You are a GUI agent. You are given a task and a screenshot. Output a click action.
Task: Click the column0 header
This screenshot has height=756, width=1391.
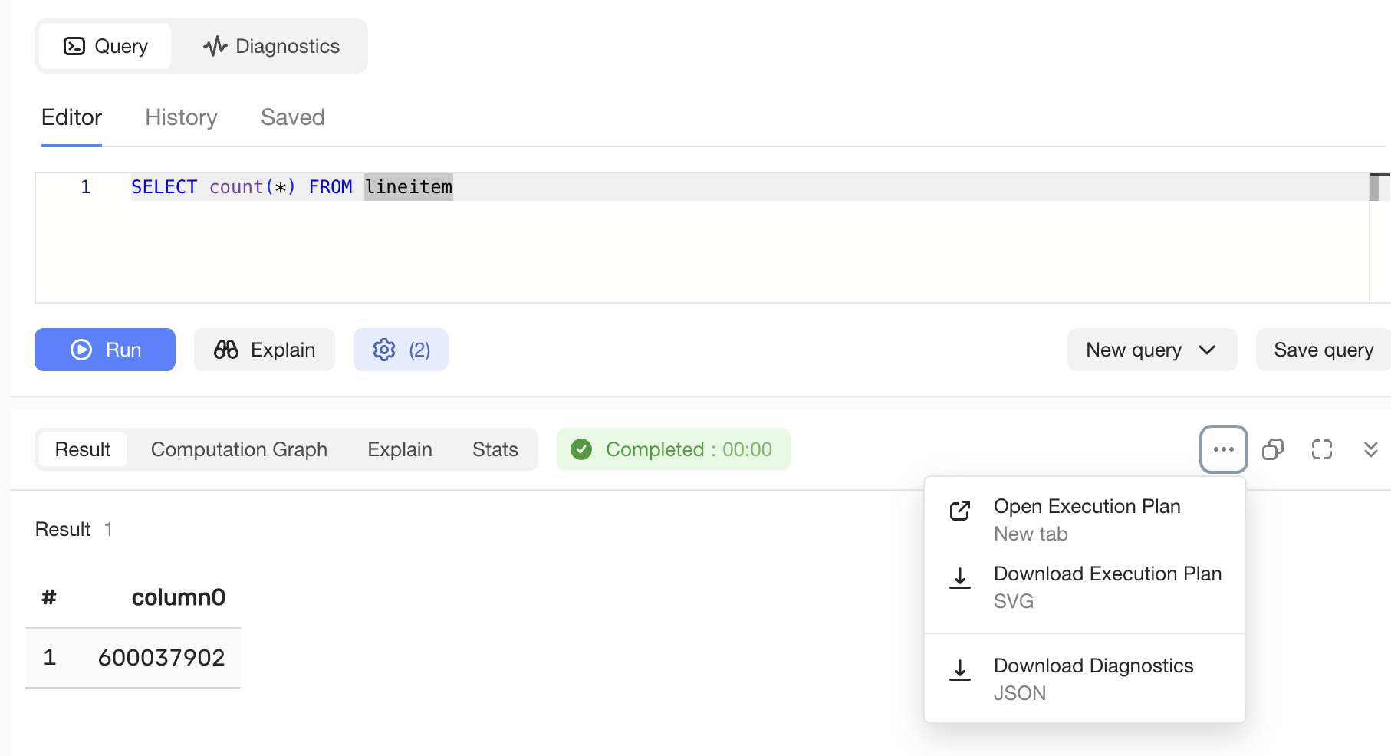coord(179,597)
